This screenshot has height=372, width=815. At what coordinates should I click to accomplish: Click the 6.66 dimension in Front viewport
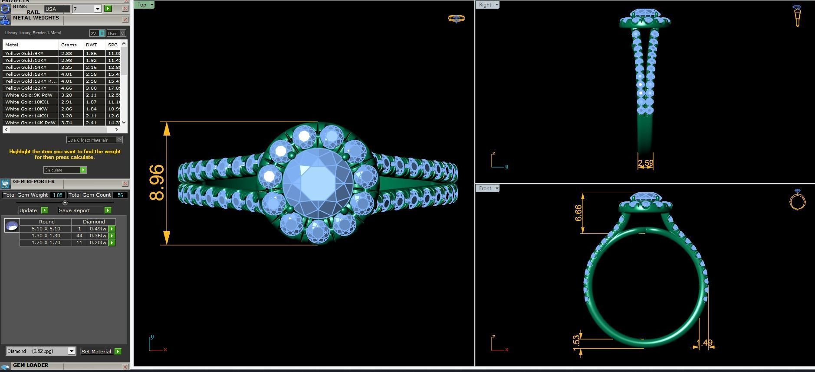pyautogui.click(x=578, y=213)
